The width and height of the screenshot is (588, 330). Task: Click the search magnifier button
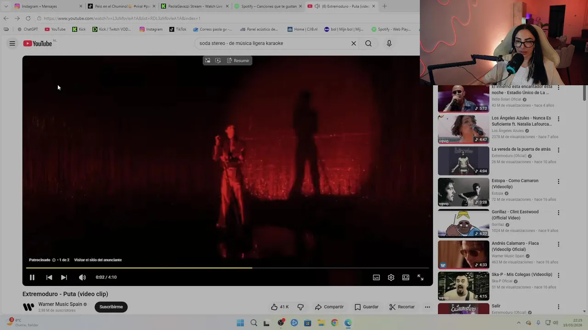[x=368, y=44]
